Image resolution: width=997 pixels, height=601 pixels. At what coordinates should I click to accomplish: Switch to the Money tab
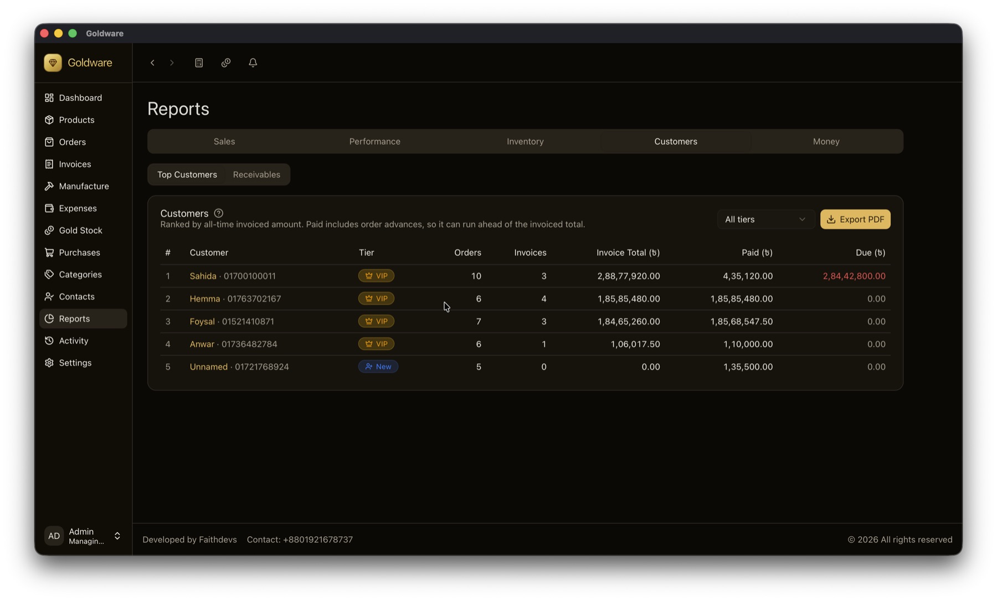click(x=826, y=141)
